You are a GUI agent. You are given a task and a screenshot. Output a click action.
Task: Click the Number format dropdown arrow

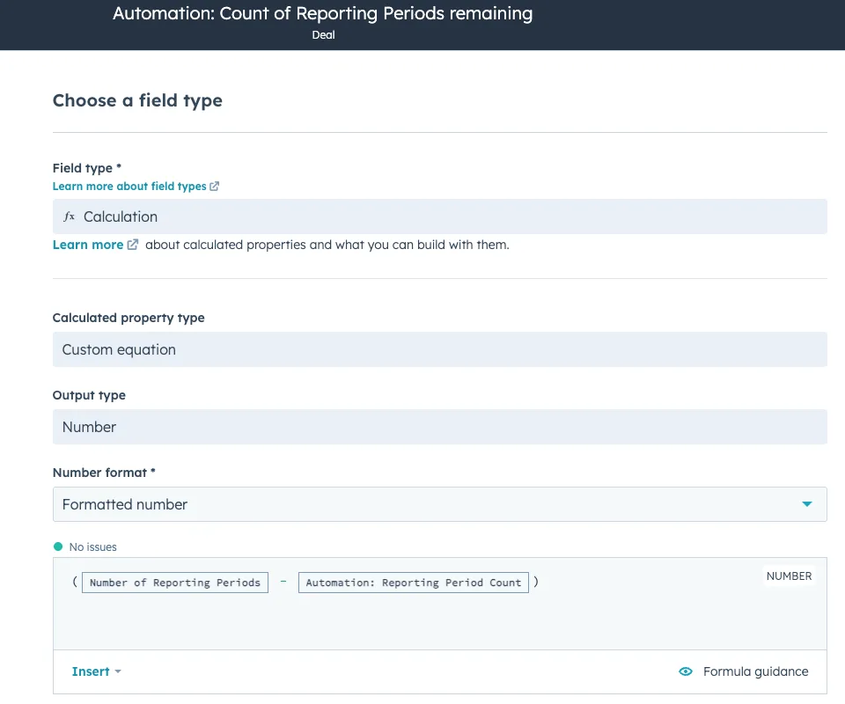click(x=807, y=504)
